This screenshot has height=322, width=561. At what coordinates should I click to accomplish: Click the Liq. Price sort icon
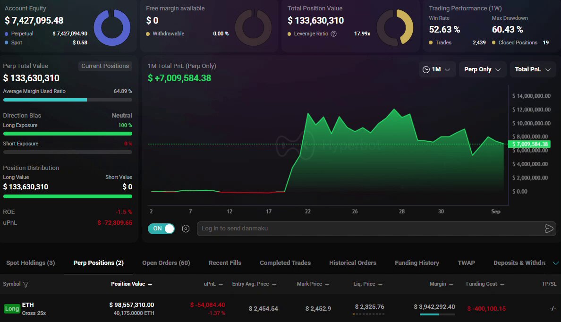(380, 284)
